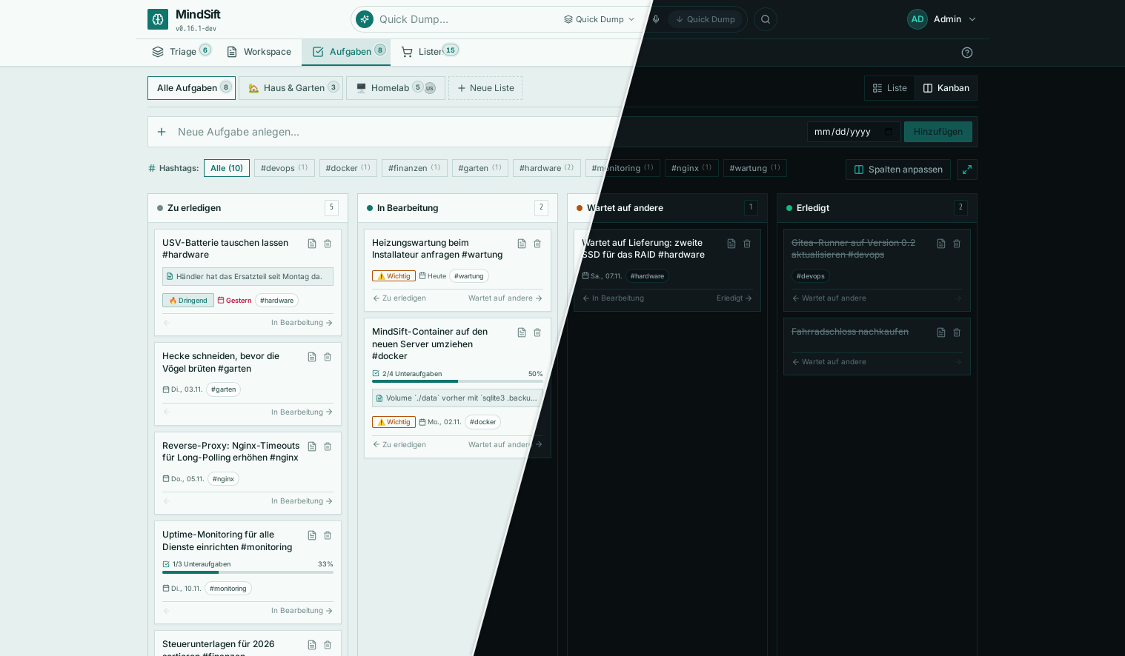Click the microphone voice input icon
Image resolution: width=1125 pixels, height=656 pixels.
pyautogui.click(x=656, y=19)
